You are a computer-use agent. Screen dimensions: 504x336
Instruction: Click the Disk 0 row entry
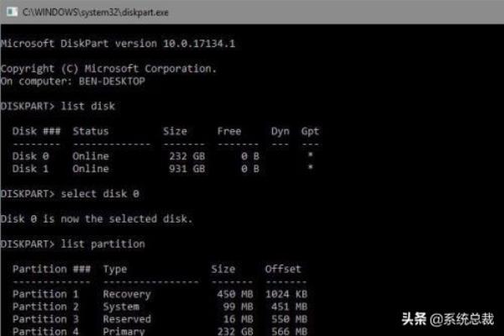[167, 156]
